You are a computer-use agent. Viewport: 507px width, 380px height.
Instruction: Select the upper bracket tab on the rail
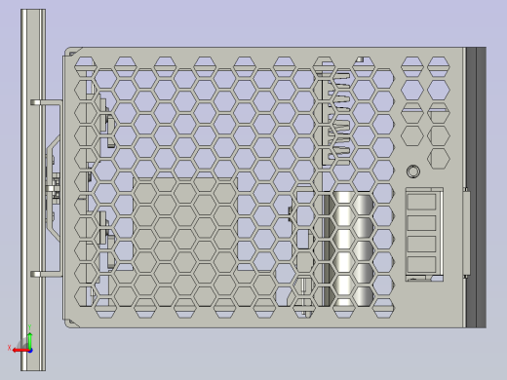(x=47, y=102)
